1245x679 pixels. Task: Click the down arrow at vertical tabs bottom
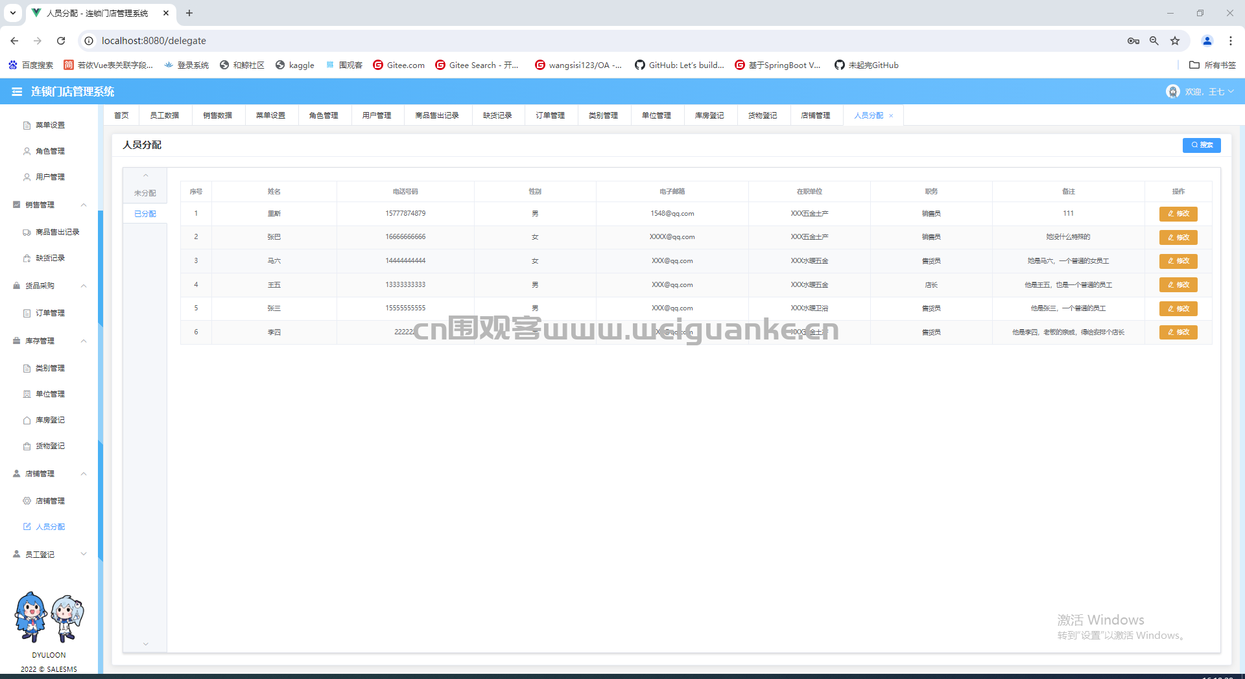146,644
